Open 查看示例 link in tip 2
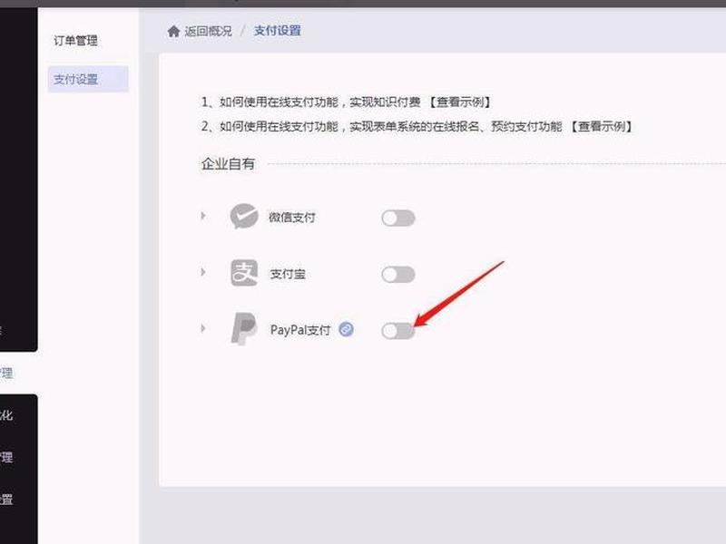 (601, 126)
